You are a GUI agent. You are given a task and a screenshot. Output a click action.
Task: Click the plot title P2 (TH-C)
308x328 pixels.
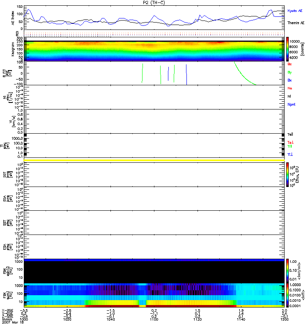tap(154, 2)
